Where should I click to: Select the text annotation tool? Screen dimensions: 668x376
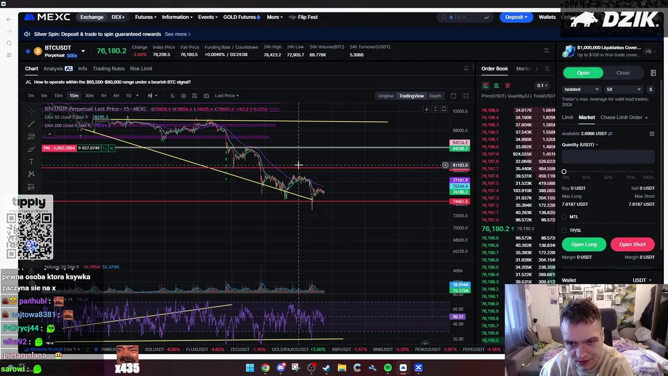31,161
